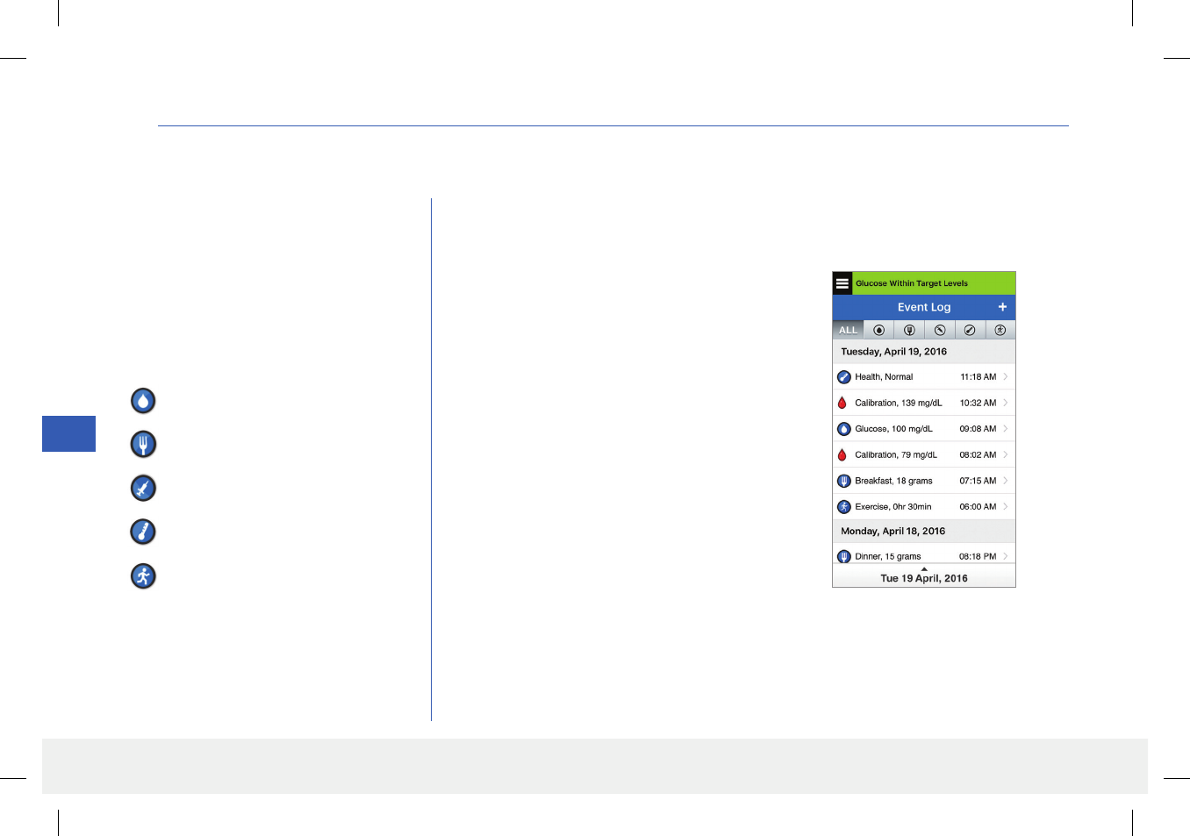
Task: Click red drop icon for Calibration 79 mg/dL
Action: click(x=842, y=454)
